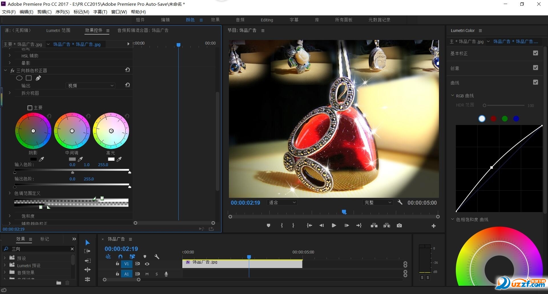Open the Program monitor button editor plus

pyautogui.click(x=434, y=226)
